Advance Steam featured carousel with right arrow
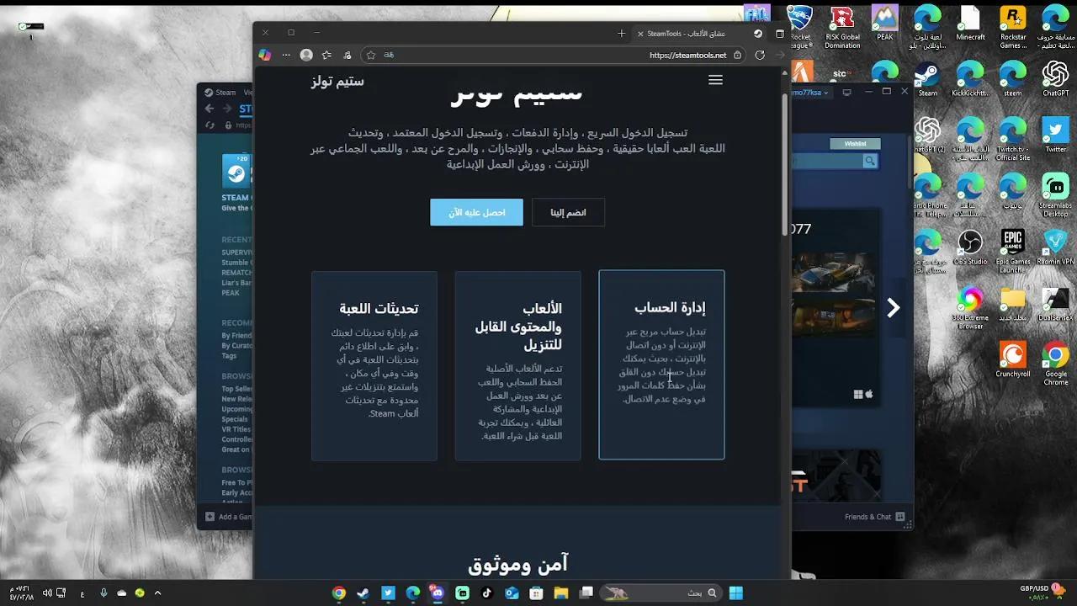 pyautogui.click(x=894, y=308)
